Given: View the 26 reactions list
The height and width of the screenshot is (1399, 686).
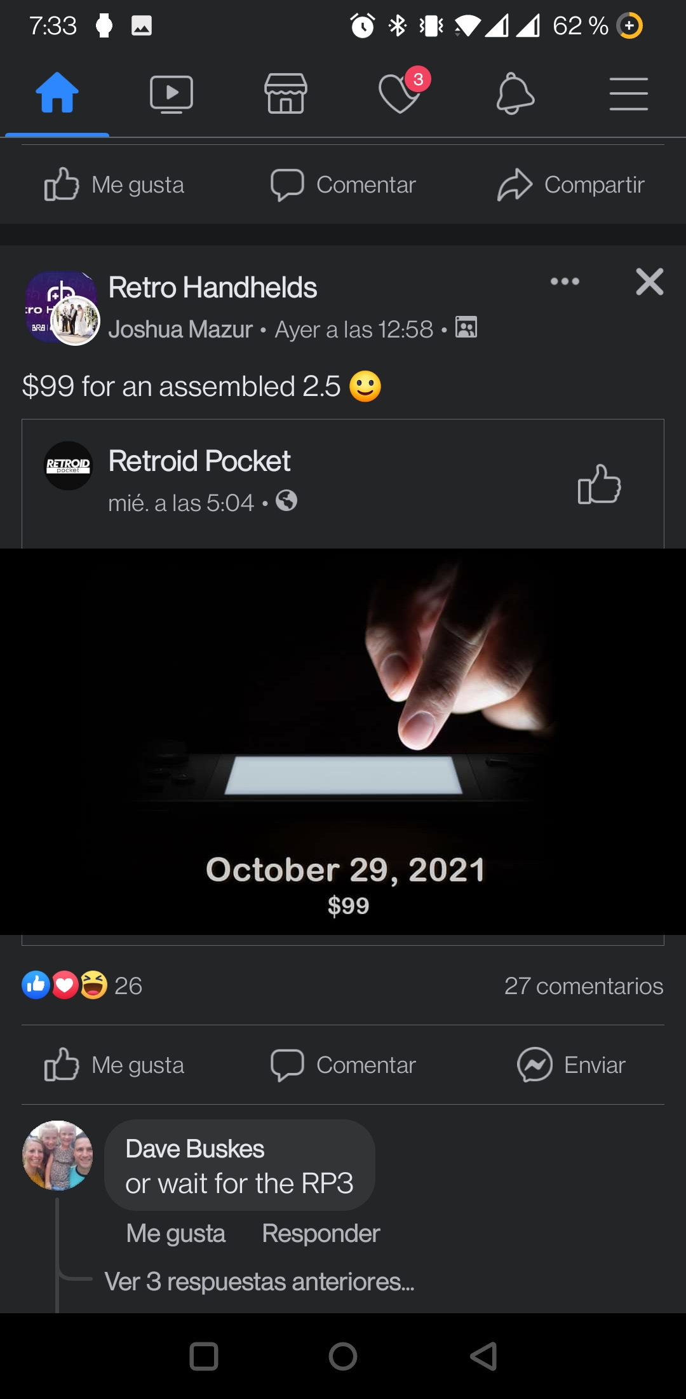Looking at the screenshot, I should pos(82,985).
